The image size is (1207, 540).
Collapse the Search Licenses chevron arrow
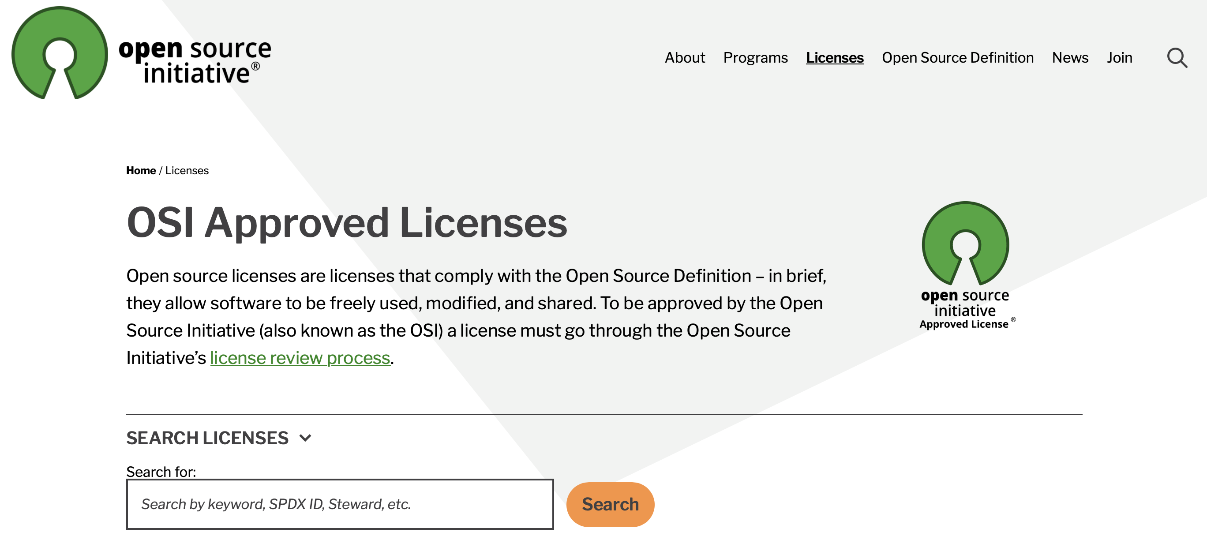click(x=305, y=438)
